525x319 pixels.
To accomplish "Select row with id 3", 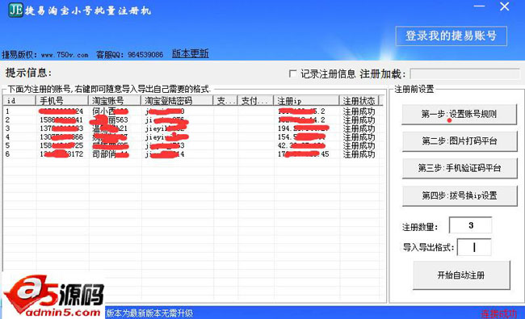I will [x=192, y=128].
